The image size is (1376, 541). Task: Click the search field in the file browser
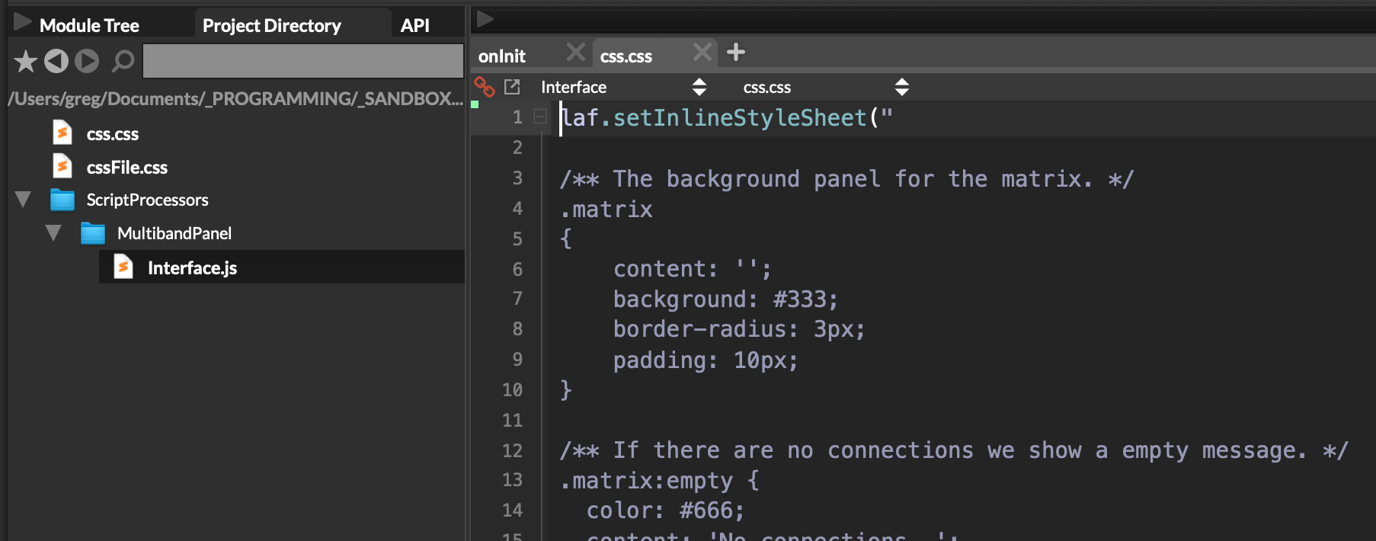(303, 61)
